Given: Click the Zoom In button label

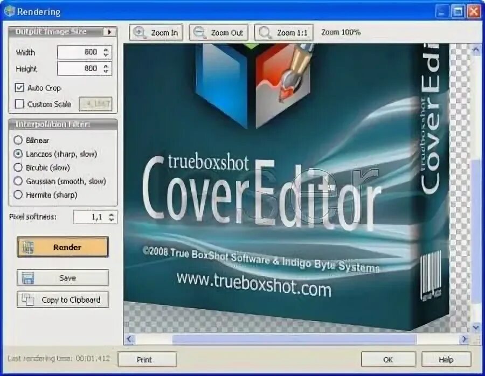Looking at the screenshot, I should click(164, 32).
